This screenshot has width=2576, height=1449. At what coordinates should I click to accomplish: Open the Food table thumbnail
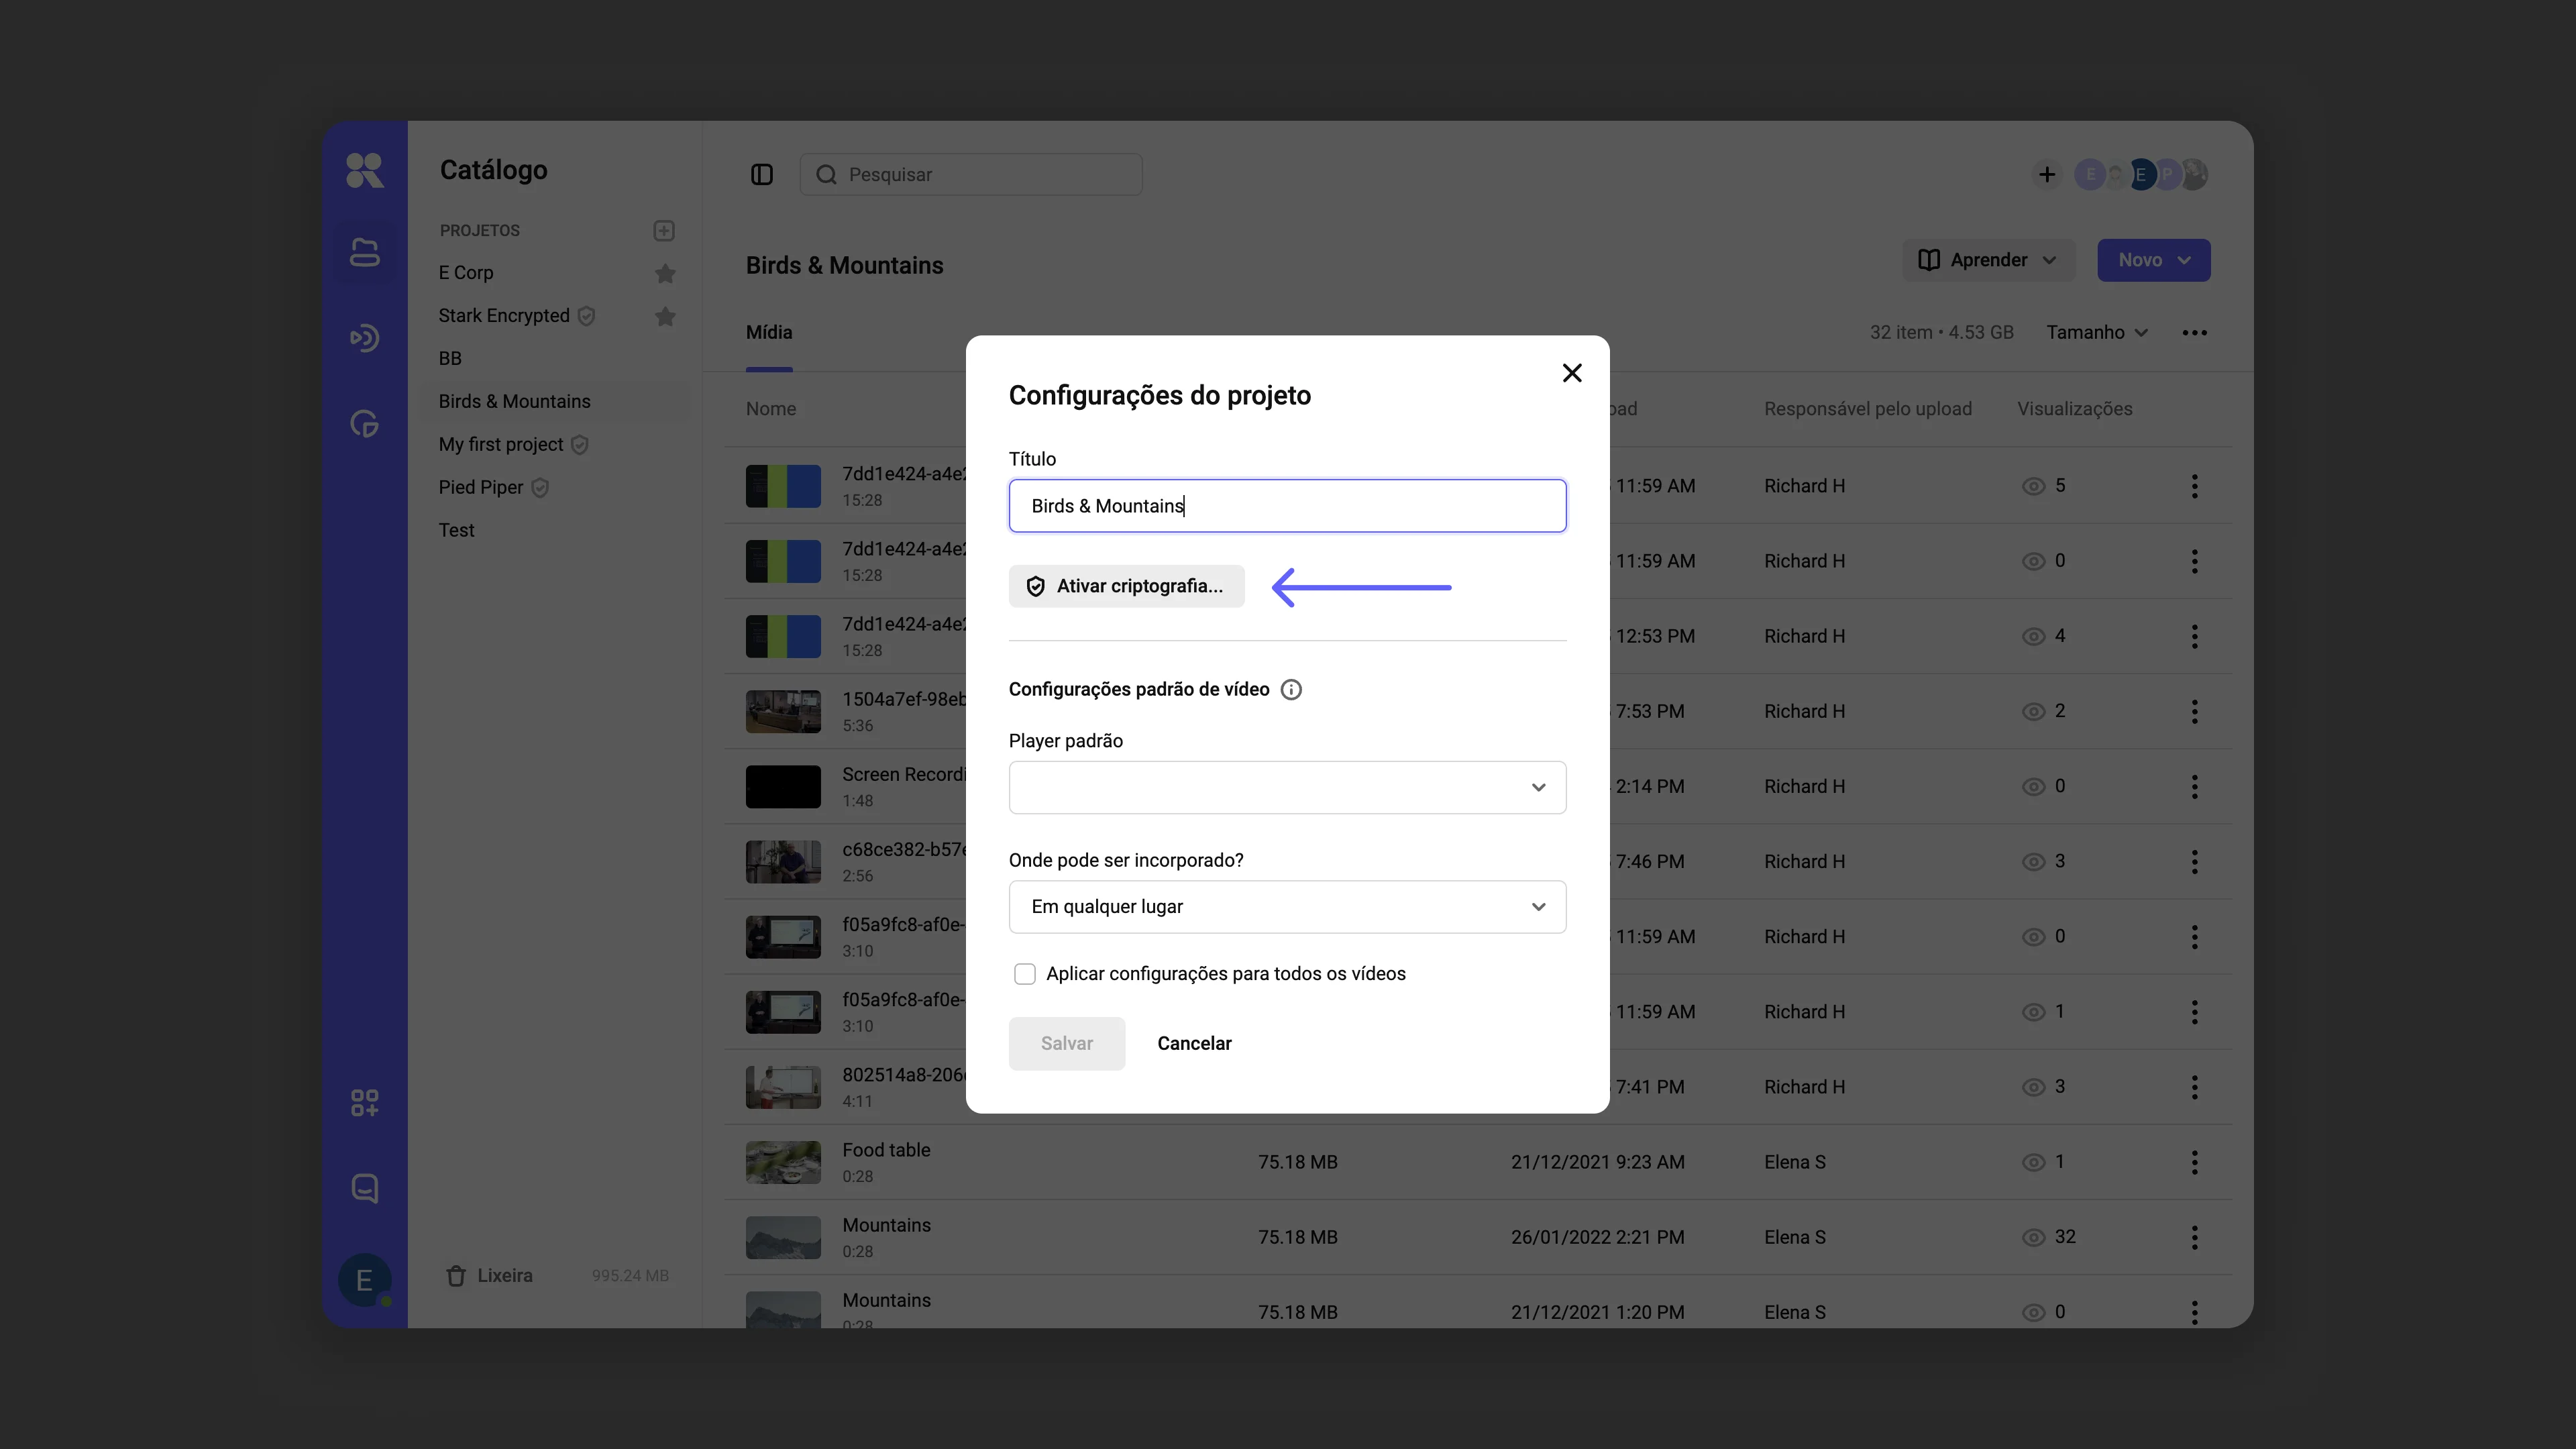click(x=783, y=1162)
